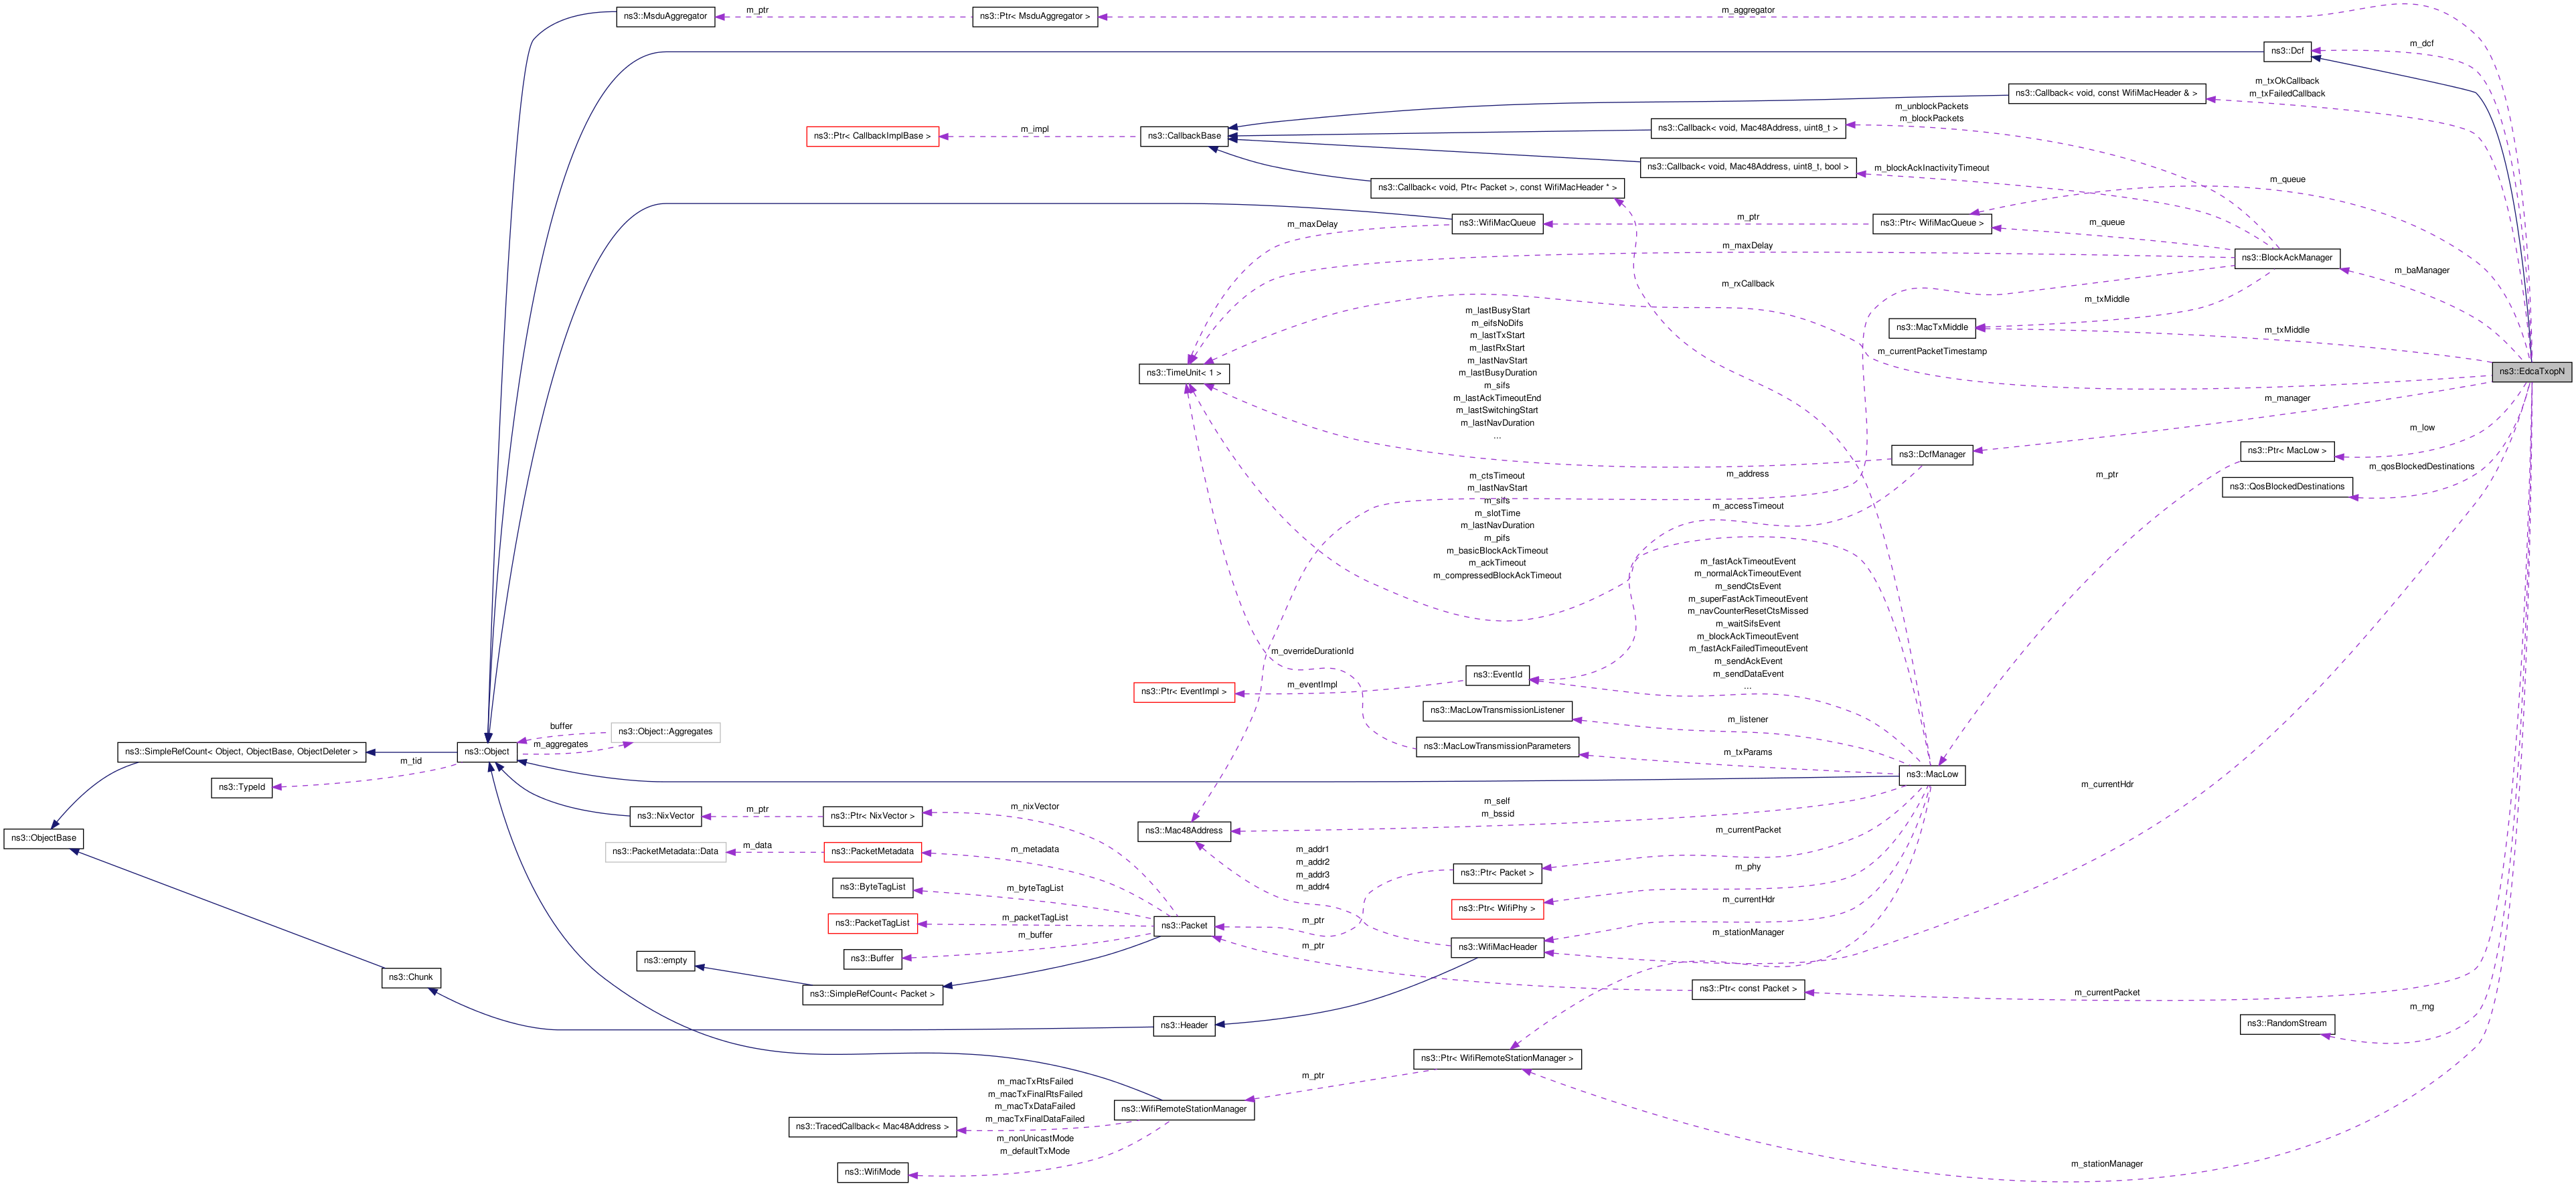Click the ns3::Mac48Address node
This screenshot has width=2576, height=1186.
1184,831
